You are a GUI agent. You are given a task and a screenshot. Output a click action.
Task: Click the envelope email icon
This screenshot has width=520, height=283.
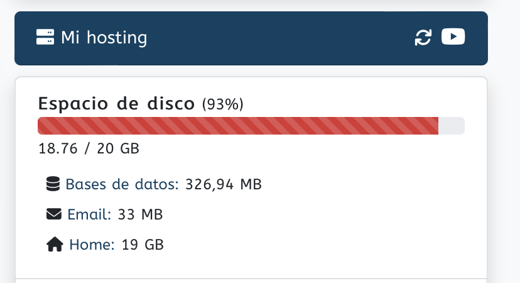coord(54,214)
